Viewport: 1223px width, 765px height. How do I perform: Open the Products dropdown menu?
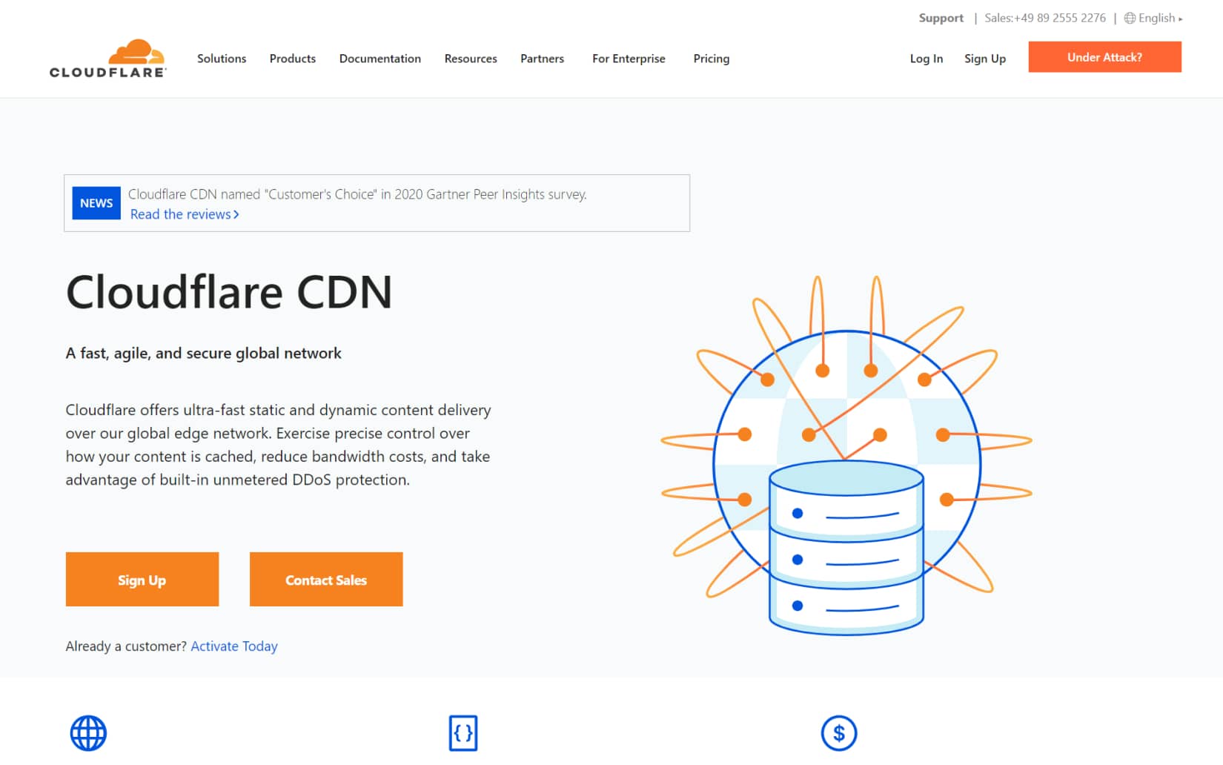point(292,59)
